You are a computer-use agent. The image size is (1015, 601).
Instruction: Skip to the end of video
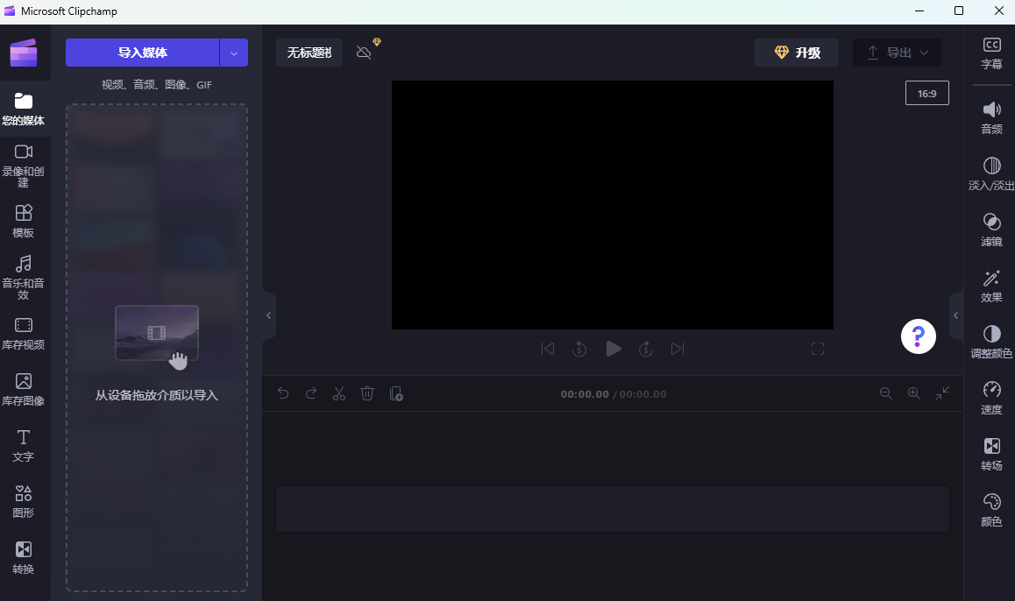(677, 349)
